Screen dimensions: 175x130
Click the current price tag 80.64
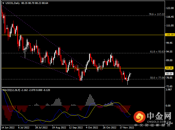coord(169,74)
